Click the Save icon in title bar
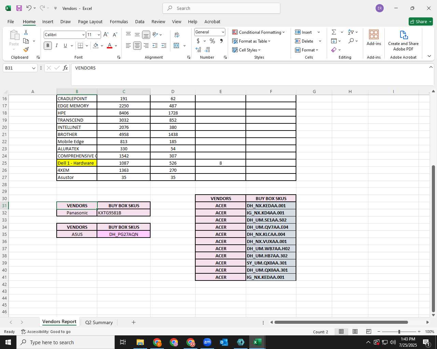 tap(19, 8)
